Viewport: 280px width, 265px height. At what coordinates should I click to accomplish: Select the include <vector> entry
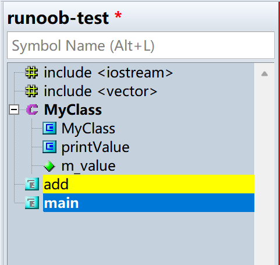(x=101, y=91)
